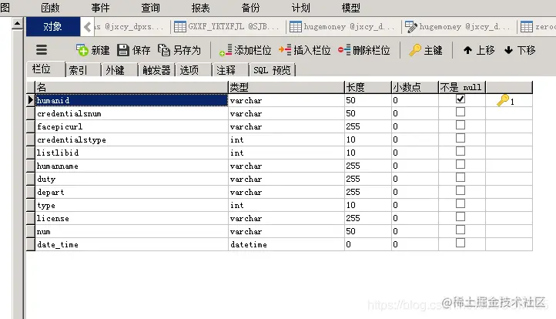556x319 pixels.
Task: Open the SQL 预览 tab
Action: 272,70
